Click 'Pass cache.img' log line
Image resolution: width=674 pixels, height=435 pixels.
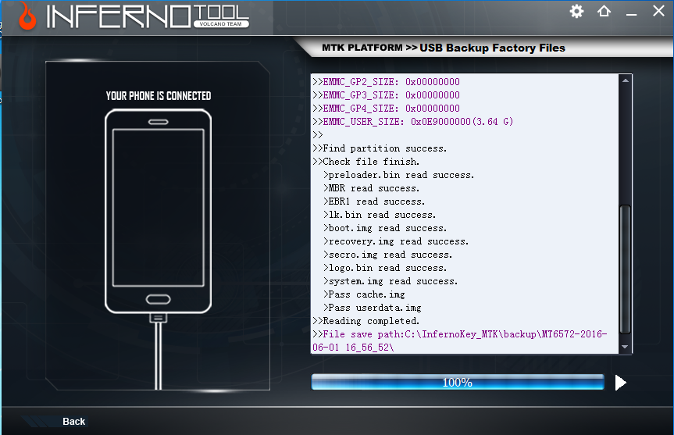tap(364, 295)
